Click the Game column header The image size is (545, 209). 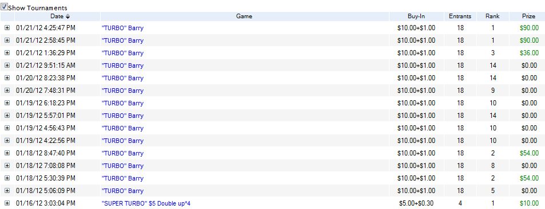[x=244, y=17]
